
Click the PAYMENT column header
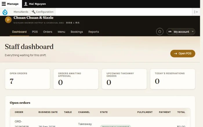pos(165,112)
